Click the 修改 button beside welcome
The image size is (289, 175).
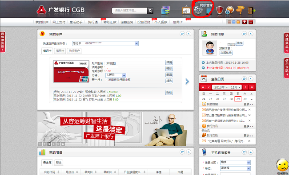point(240,43)
